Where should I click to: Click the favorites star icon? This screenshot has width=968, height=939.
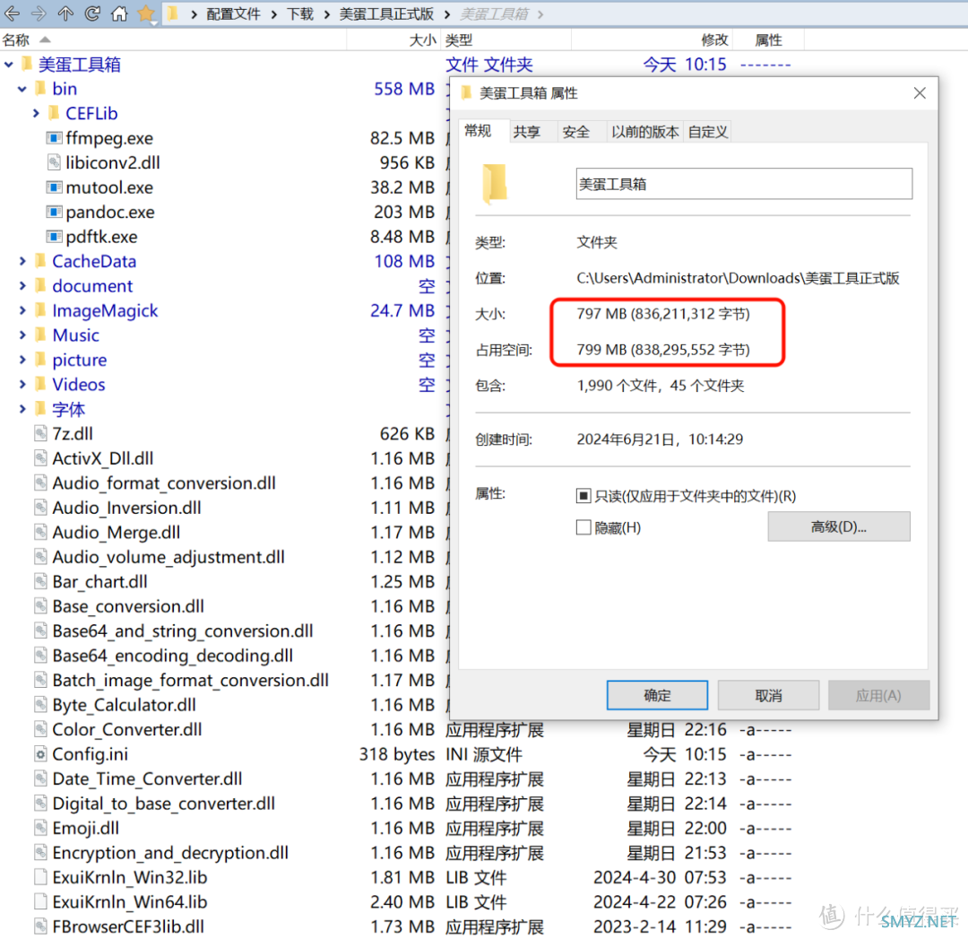(x=146, y=13)
